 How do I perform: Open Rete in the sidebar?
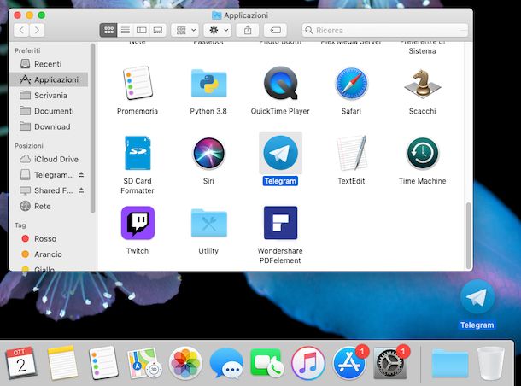pos(49,206)
